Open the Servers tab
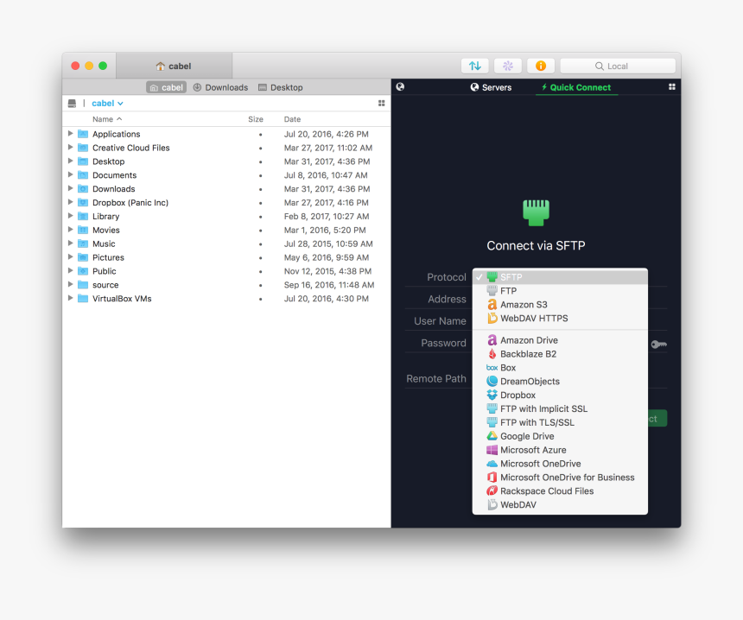The image size is (743, 620). tap(491, 87)
